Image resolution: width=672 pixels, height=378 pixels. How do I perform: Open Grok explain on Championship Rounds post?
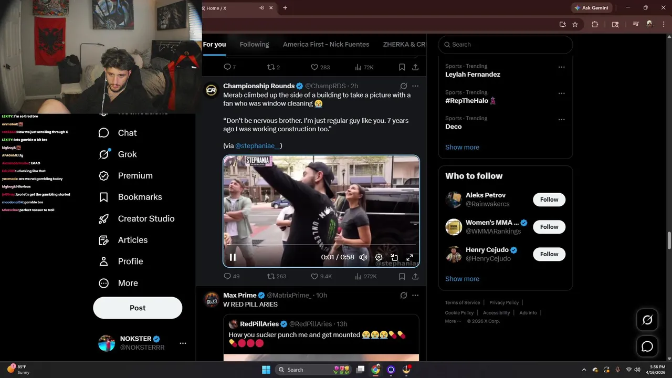coord(403,86)
